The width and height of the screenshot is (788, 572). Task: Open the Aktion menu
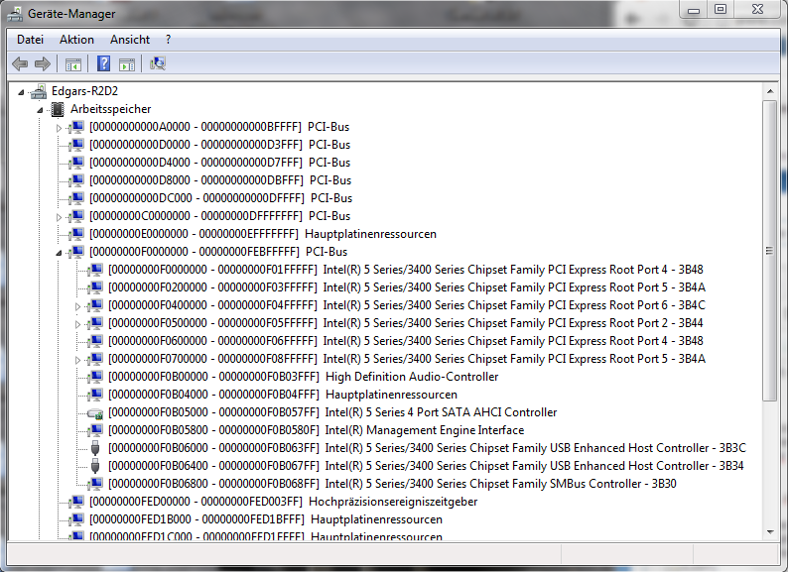pos(76,40)
